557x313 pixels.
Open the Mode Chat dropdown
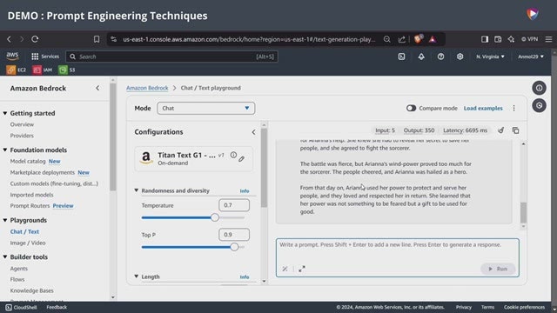205,108
